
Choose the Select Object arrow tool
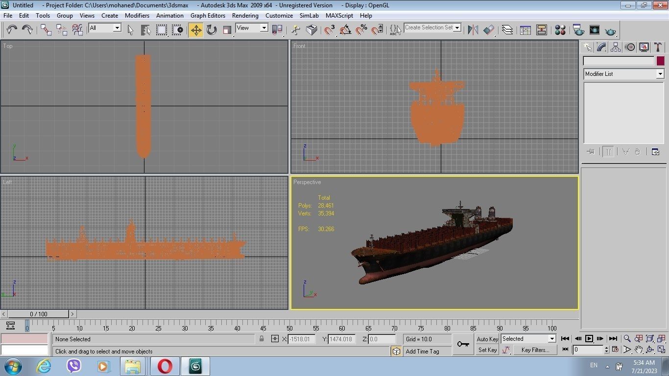coord(130,30)
